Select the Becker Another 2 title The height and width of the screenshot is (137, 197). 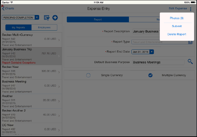coord(14,111)
